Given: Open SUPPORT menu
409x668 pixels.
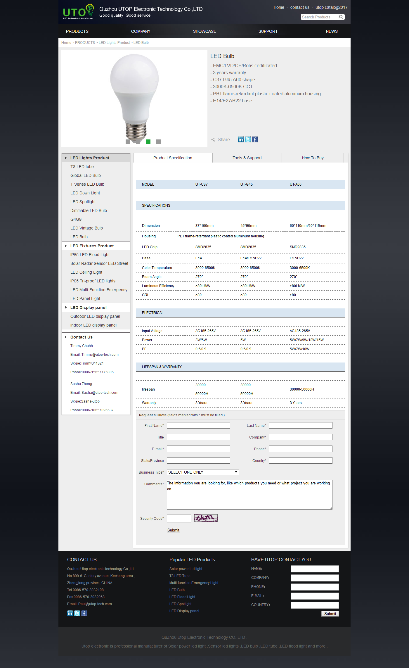Looking at the screenshot, I should pos(268,31).
